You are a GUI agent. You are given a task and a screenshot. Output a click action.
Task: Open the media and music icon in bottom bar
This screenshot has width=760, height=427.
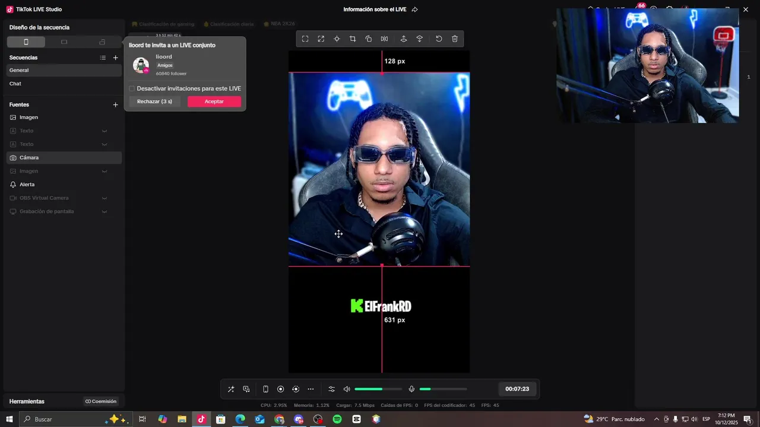[246, 389]
